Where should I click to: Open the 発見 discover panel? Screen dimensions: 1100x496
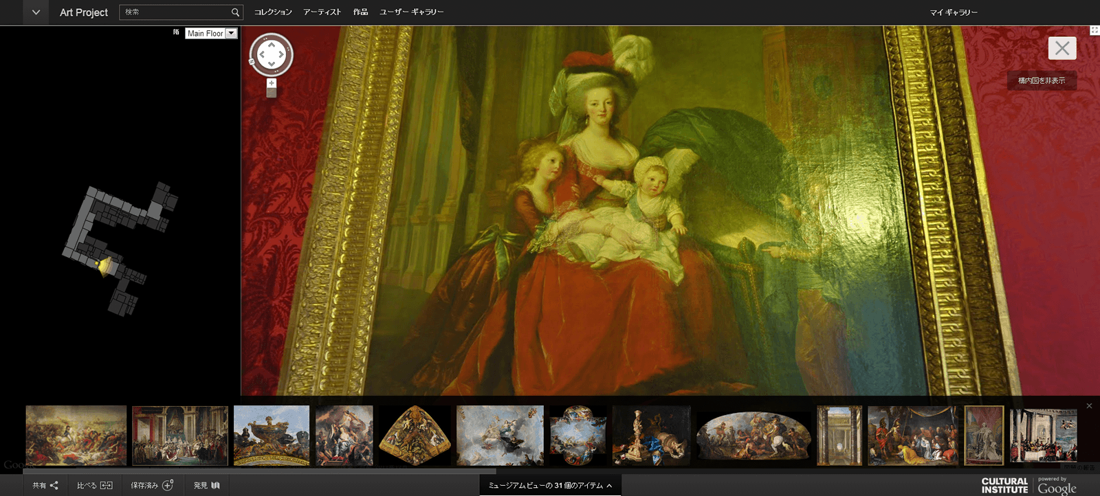click(x=206, y=485)
